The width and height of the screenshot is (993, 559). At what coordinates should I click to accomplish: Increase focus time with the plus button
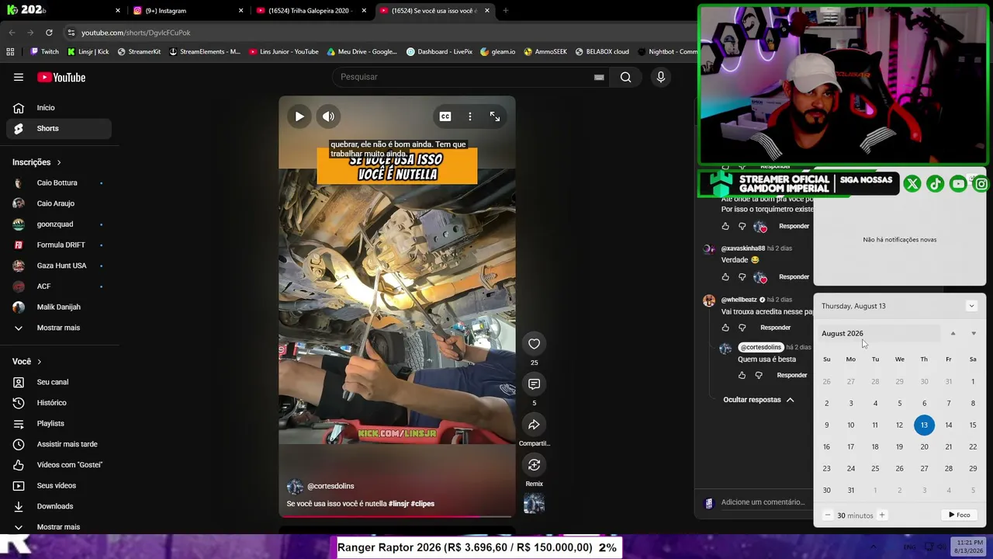(881, 516)
